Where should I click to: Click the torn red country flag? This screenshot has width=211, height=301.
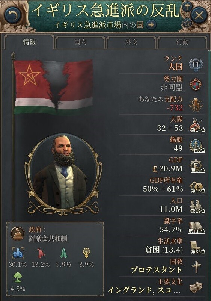(53, 87)
